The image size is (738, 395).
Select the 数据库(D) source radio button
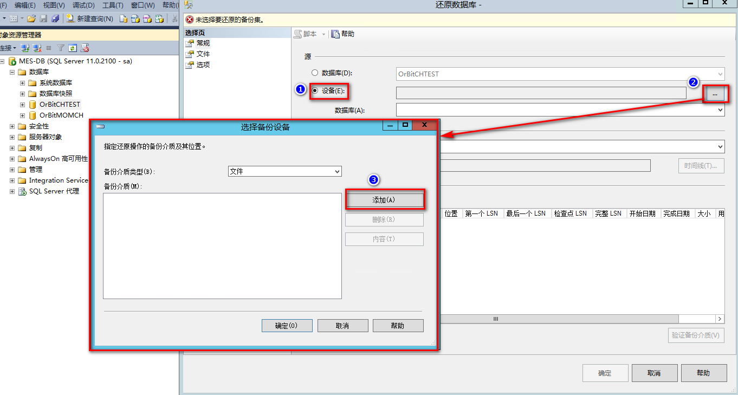point(314,73)
